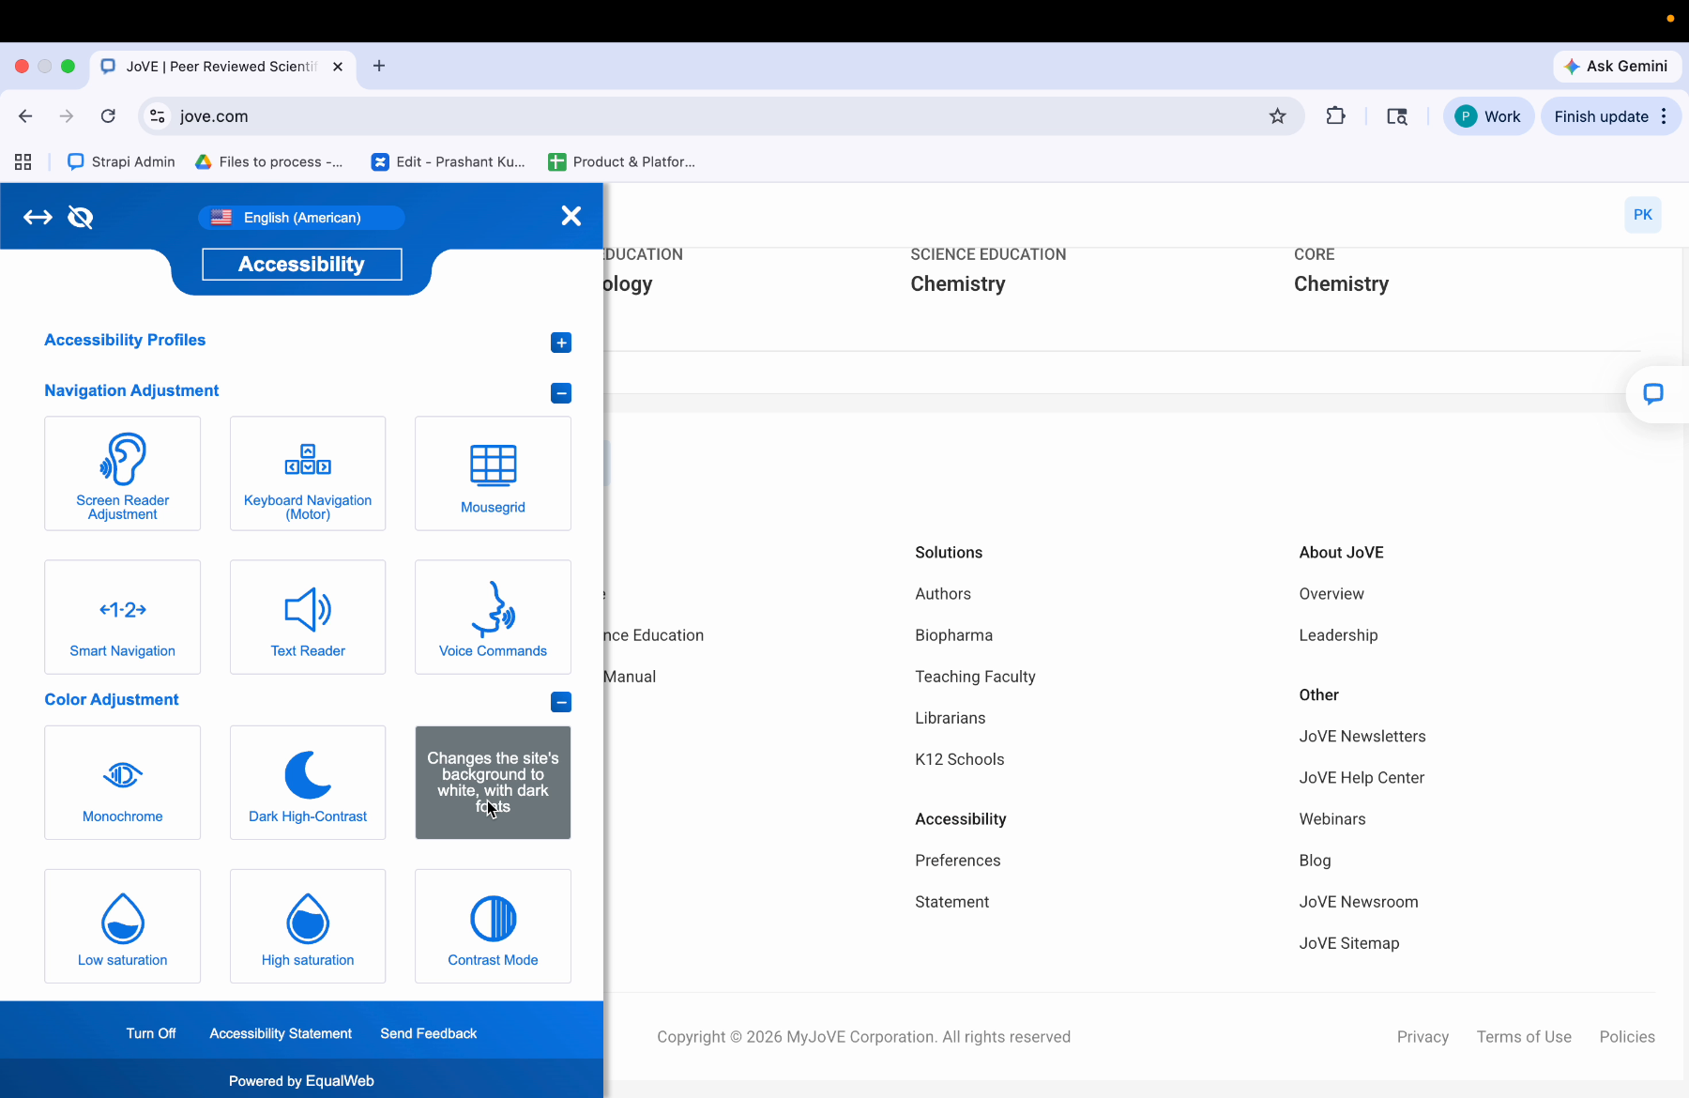
Task: Open the Product & Platfor... bookmark
Action: click(622, 161)
